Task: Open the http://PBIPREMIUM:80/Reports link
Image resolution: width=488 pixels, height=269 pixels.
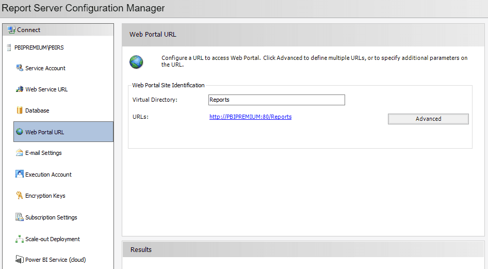Action: coord(251,117)
